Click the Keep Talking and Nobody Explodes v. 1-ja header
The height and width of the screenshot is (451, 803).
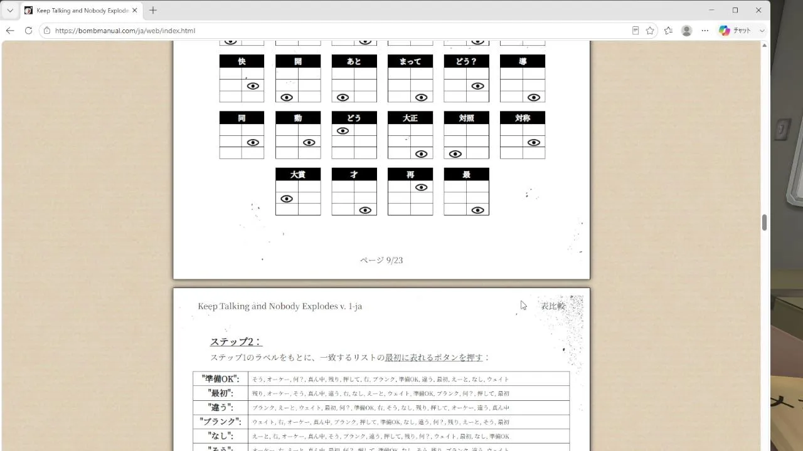280,306
